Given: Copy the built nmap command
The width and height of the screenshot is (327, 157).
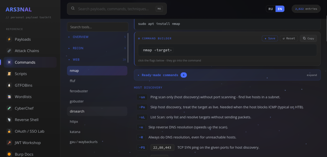Looking at the screenshot, I should [308, 38].
